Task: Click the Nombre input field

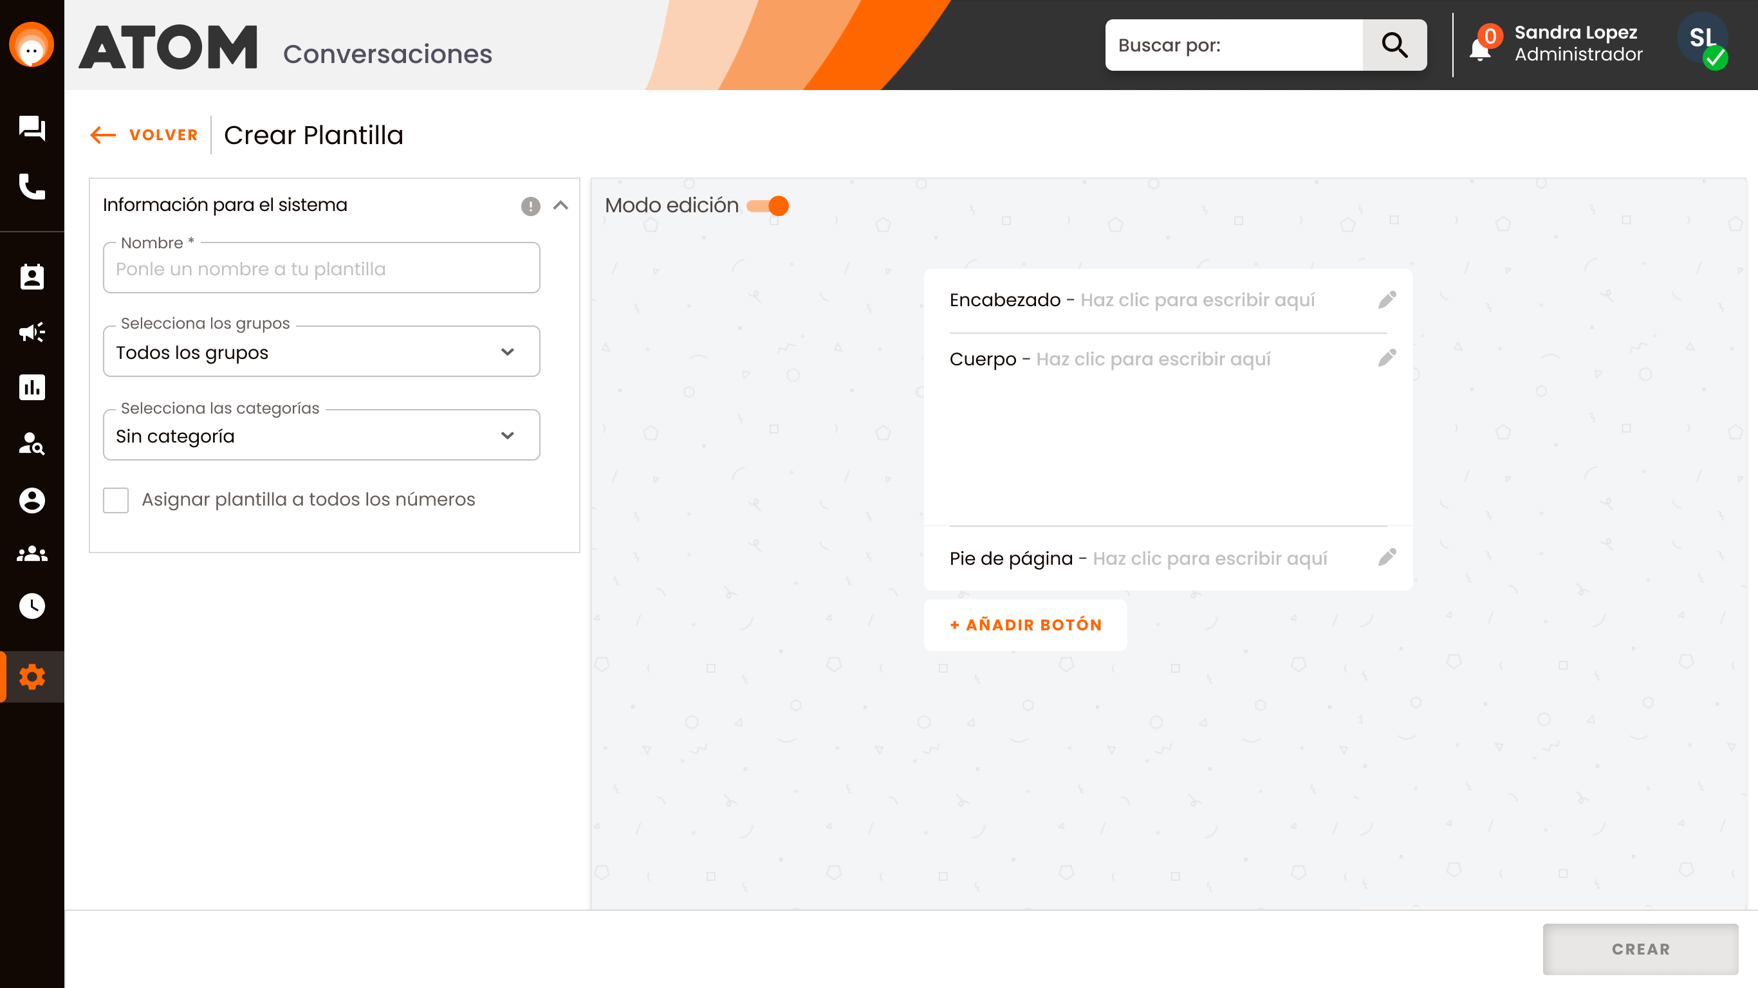Action: [322, 268]
